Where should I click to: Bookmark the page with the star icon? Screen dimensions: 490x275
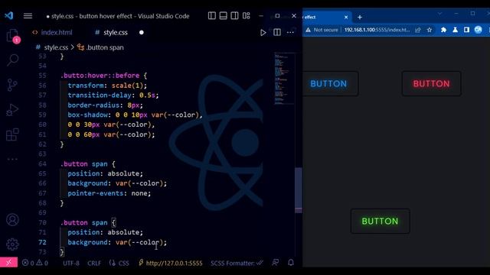pos(430,30)
